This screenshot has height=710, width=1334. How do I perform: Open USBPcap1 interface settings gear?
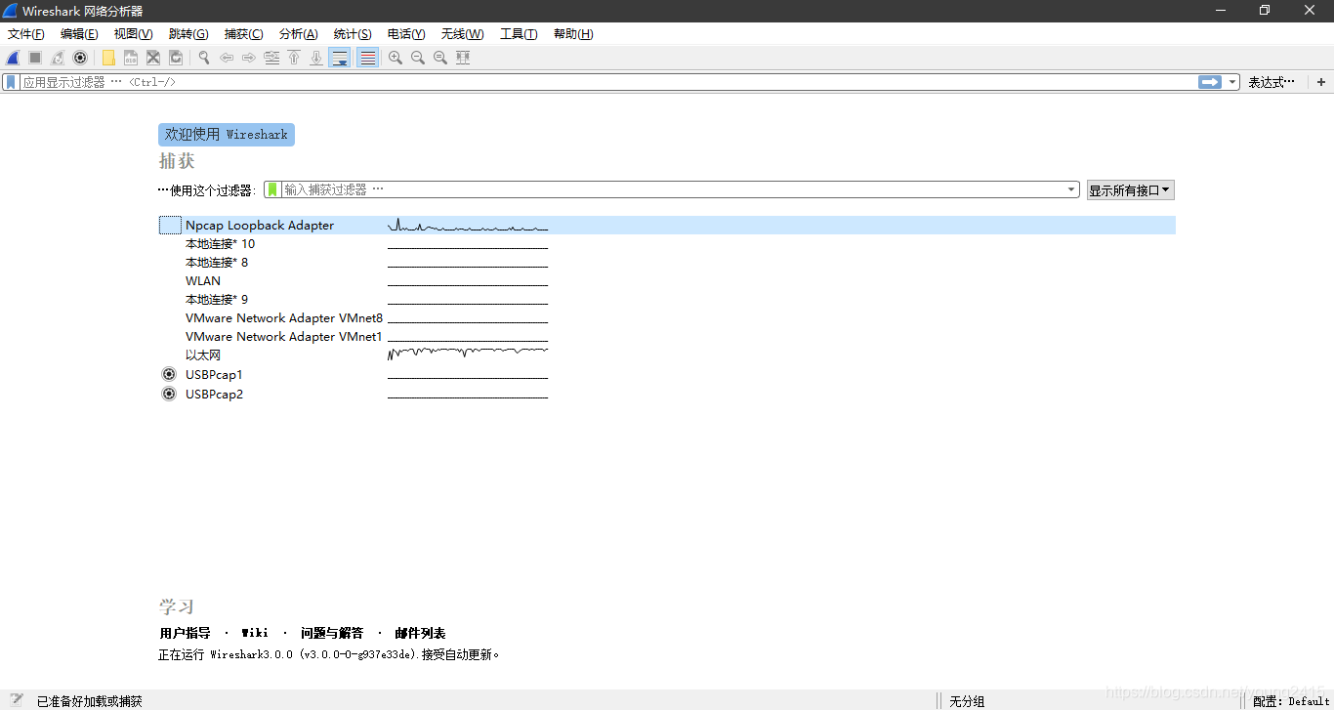[x=169, y=374]
